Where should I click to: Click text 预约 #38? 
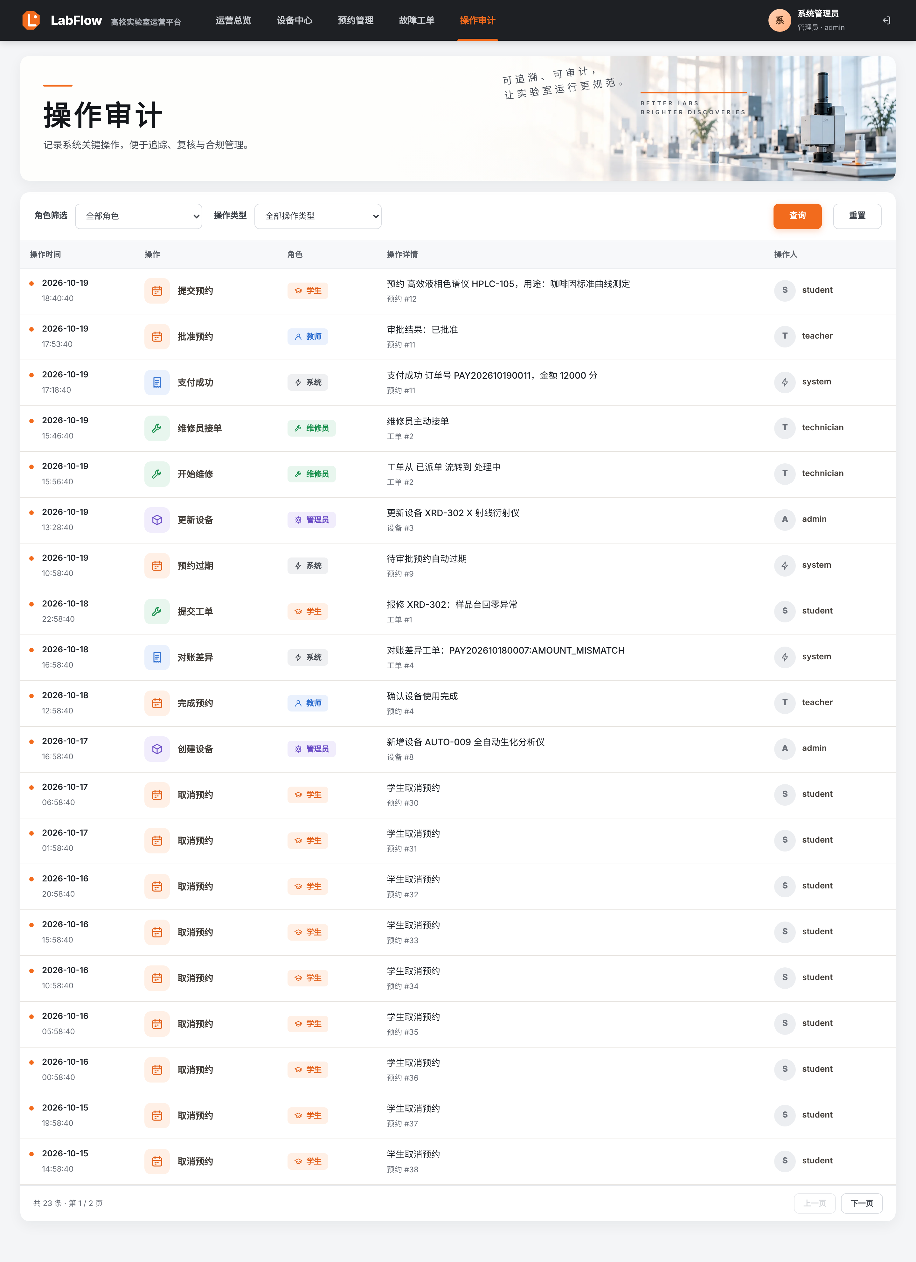point(402,1169)
